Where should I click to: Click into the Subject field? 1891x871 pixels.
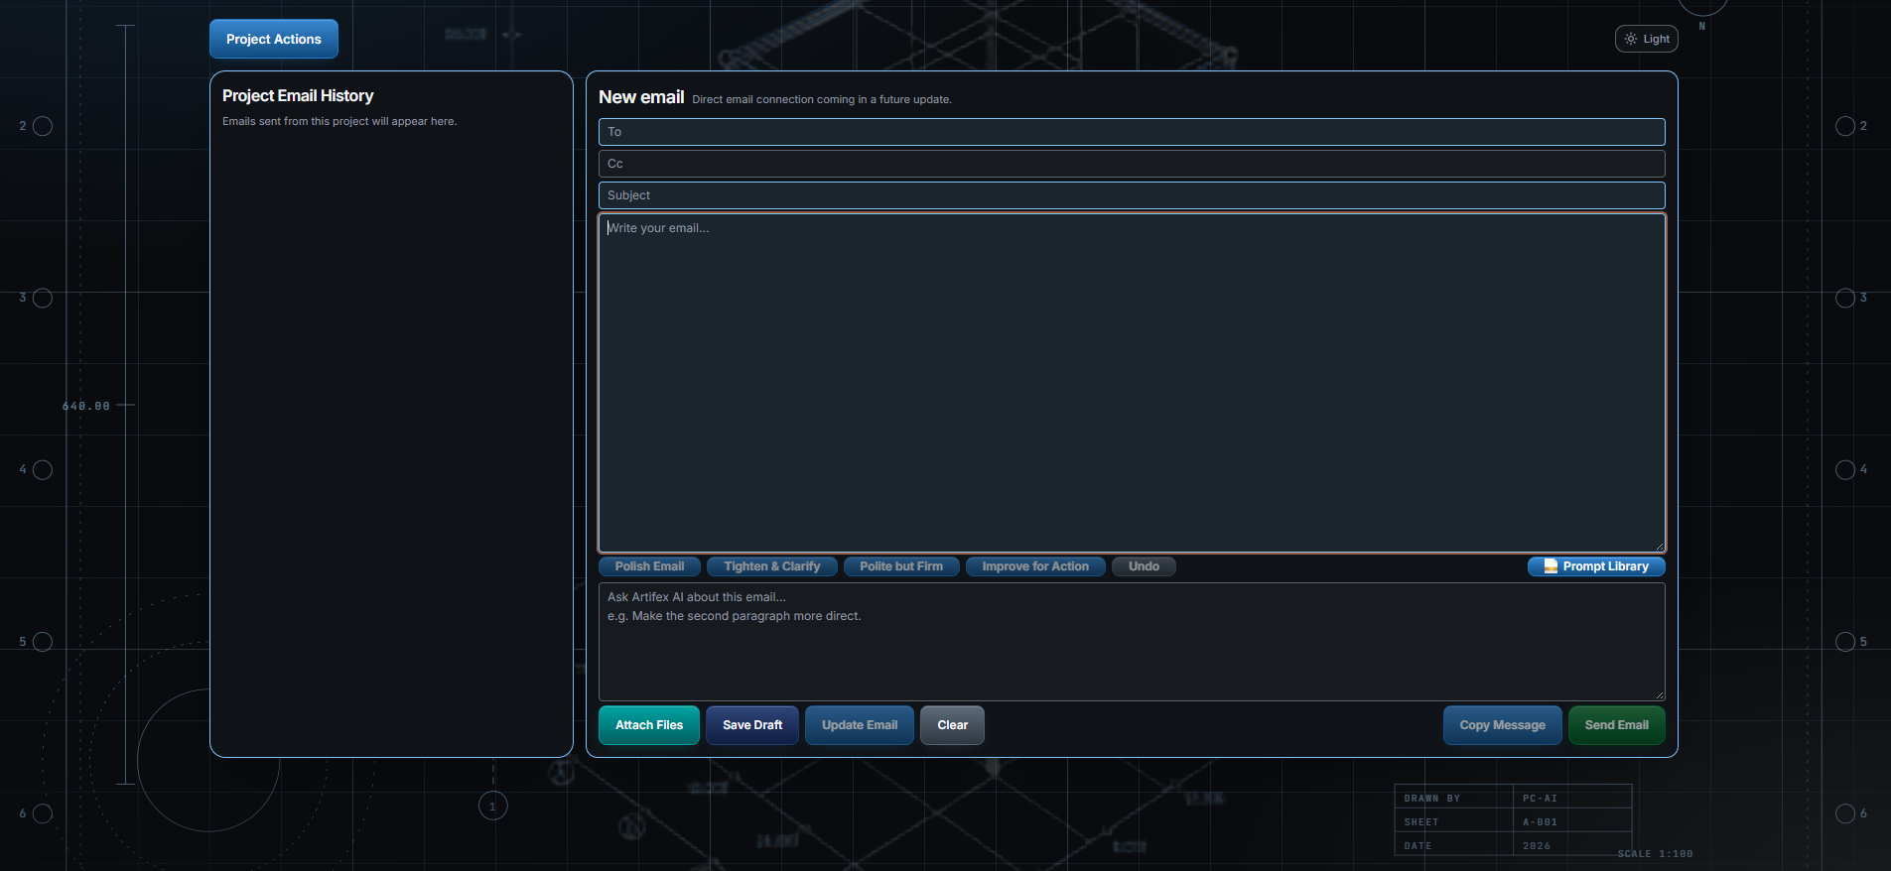1132,195
